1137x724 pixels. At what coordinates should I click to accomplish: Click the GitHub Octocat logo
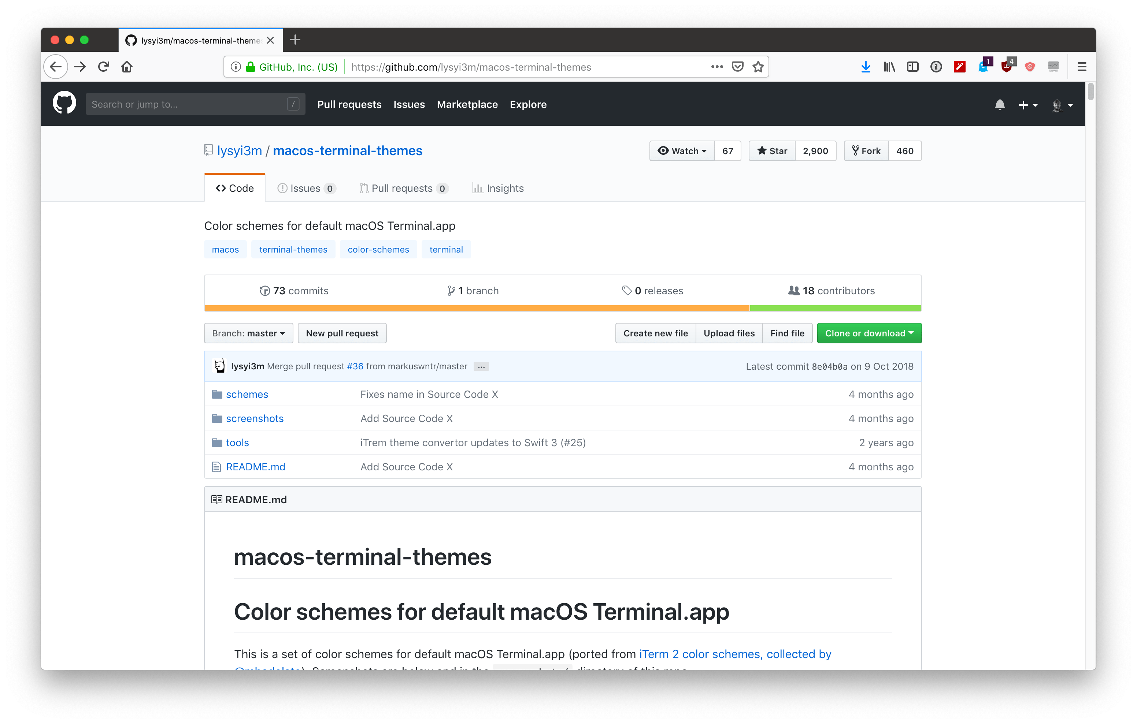[64, 103]
